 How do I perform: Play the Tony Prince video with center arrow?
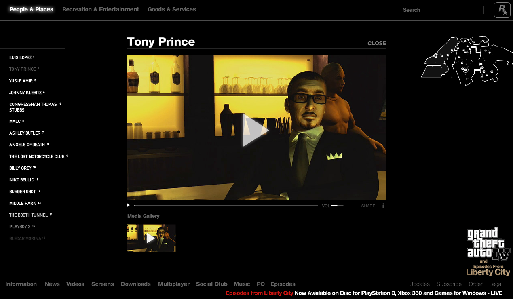[x=255, y=130]
